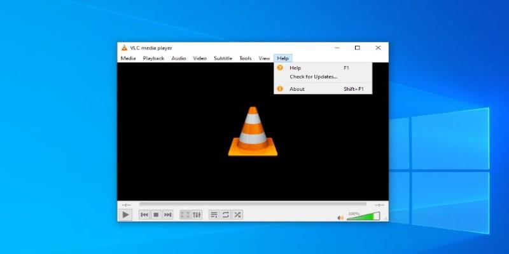Stop playback with the stop button
The image size is (509, 254).
tap(156, 215)
